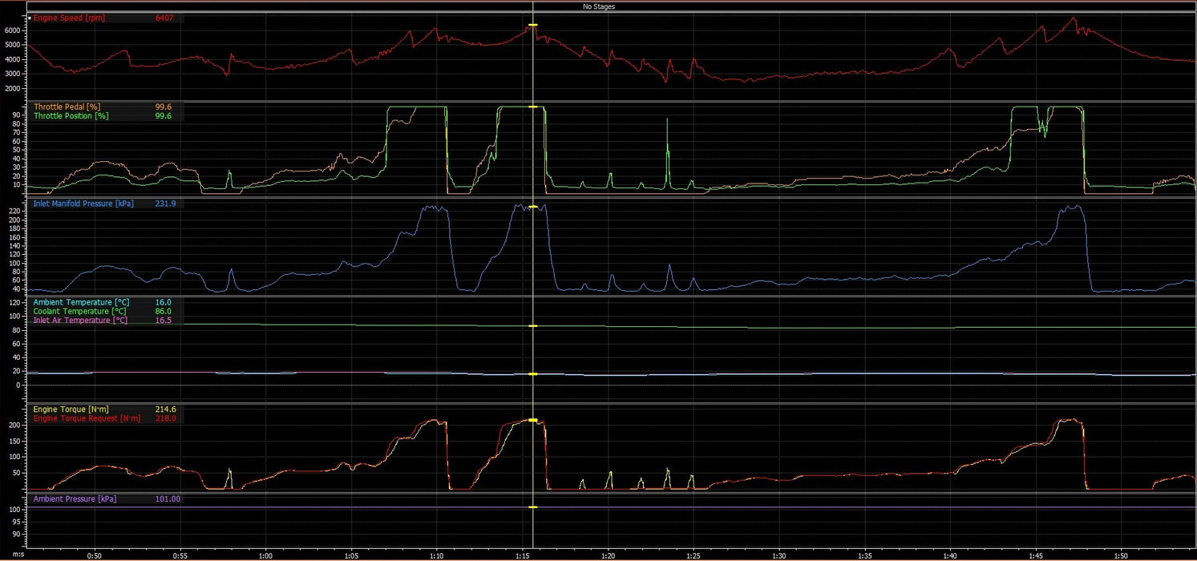
Task: Select the Ambient Pressure [kPa] channel label
Action: pos(75,498)
